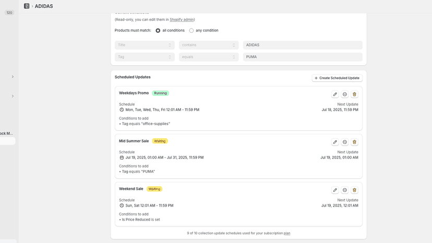This screenshot has height=243, width=432.
Task: Click 'Sun, Sat 12:01 AM - 11:59 PM' schedule text
Action: [149, 205]
